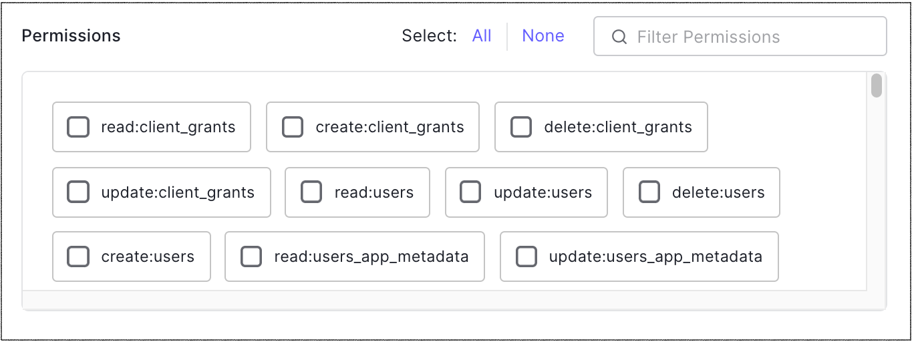
Task: Tick the create:users checkbox
Action: 78,256
